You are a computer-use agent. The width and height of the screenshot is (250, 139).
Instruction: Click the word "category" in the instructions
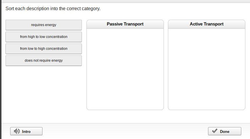click(x=91, y=9)
